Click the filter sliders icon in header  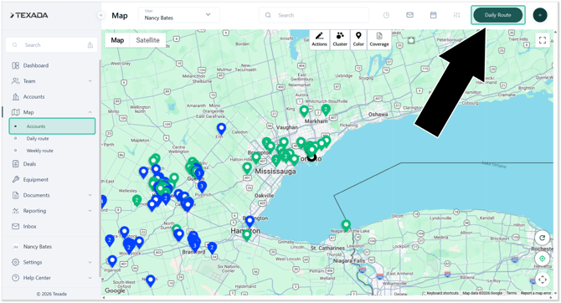pyautogui.click(x=456, y=15)
